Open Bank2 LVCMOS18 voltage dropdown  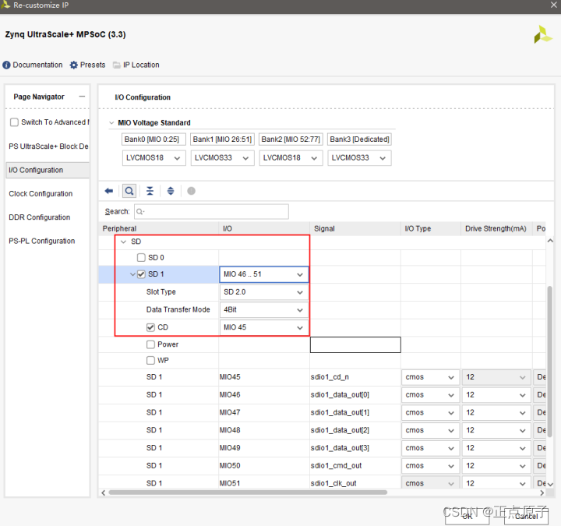click(291, 157)
